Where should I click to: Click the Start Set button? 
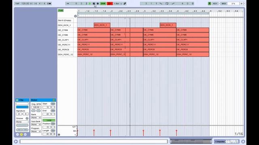point(53,104)
